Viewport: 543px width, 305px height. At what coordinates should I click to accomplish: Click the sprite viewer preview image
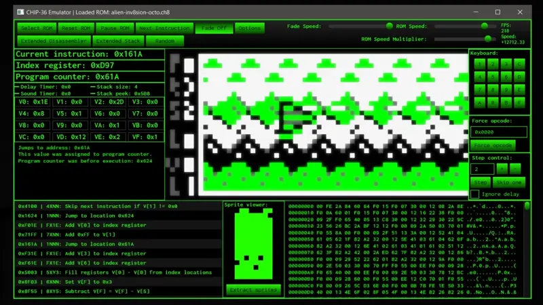coord(253,244)
